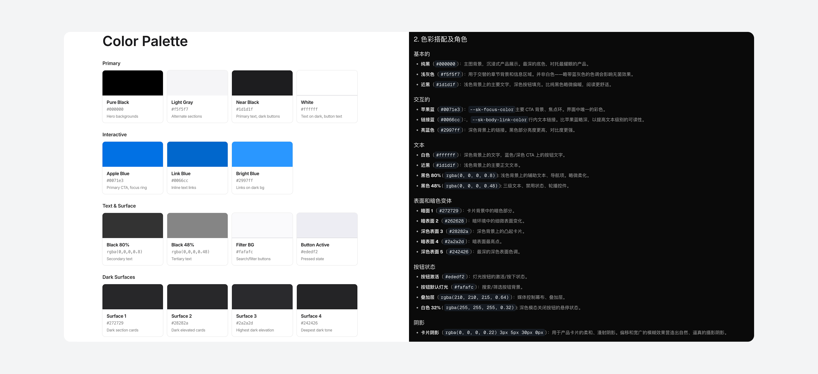Select the Surface 3 swatch
Screen dimensions: 818x374
(x=262, y=297)
